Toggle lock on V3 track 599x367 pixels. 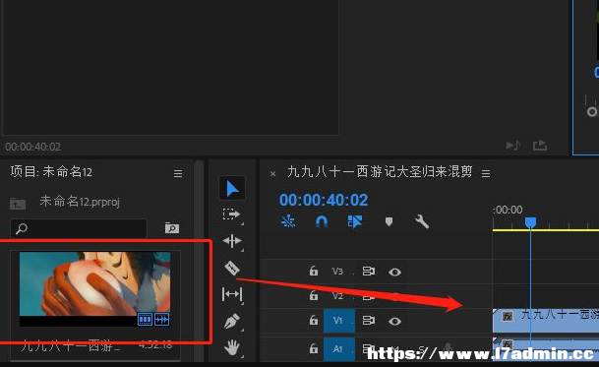313,271
